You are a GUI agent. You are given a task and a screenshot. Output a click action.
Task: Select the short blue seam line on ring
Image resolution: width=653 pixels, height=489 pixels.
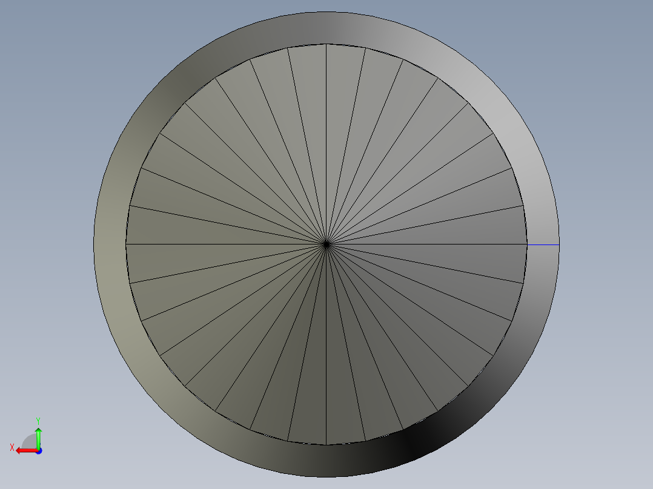pos(543,244)
